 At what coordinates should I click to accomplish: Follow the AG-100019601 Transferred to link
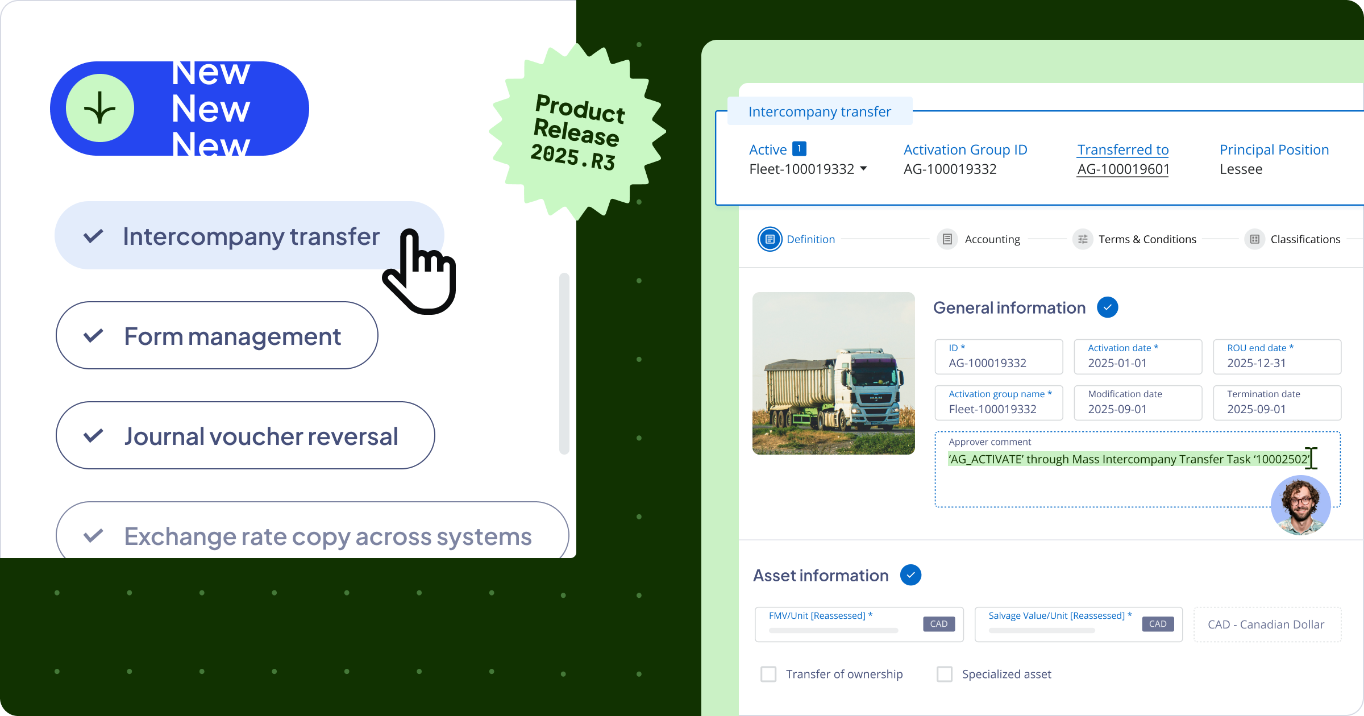click(1122, 169)
